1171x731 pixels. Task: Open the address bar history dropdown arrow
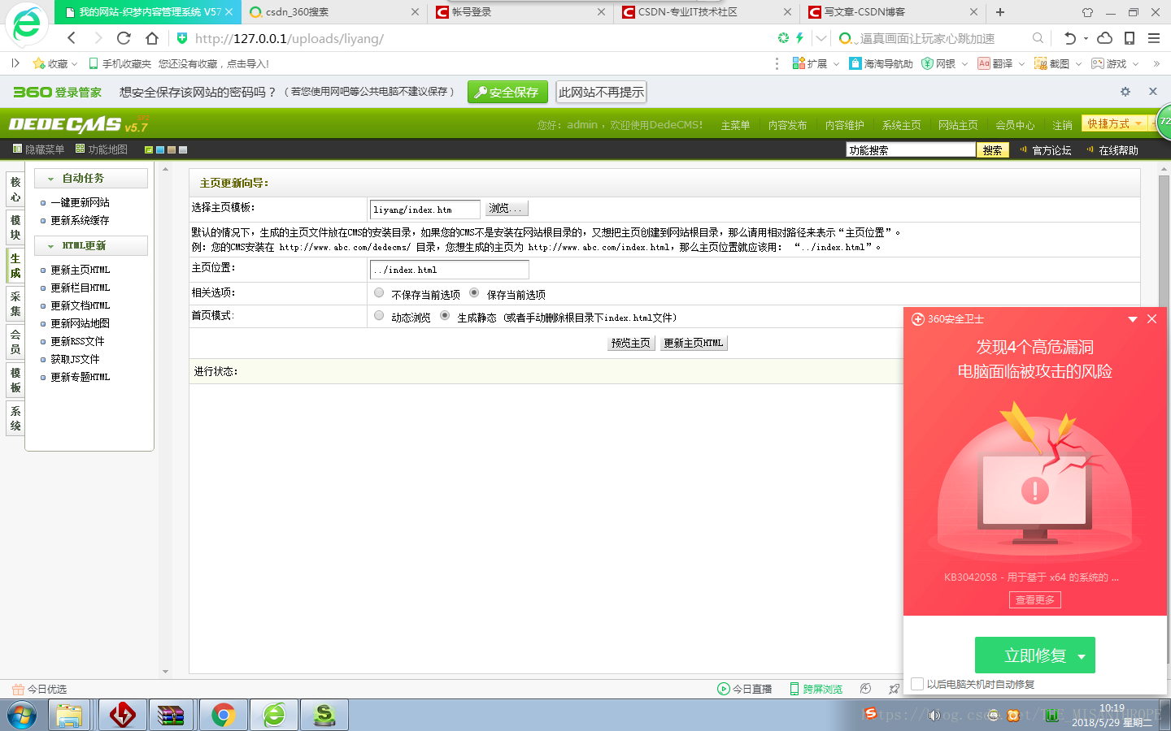821,38
